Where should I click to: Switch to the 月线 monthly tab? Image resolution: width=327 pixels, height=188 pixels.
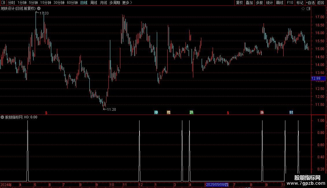103,3
